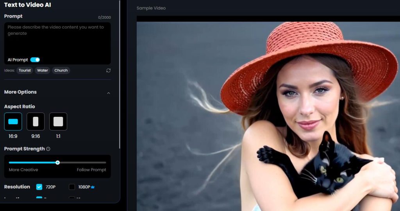Click the refresh ideas icon

(108, 70)
